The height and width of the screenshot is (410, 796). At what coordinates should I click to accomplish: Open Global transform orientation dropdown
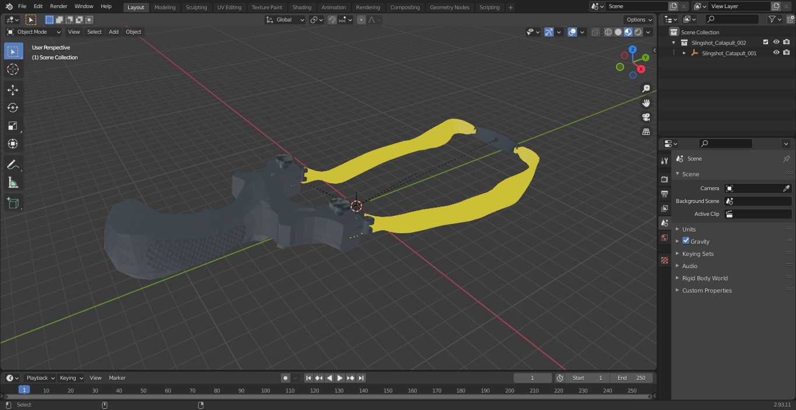tap(286, 20)
